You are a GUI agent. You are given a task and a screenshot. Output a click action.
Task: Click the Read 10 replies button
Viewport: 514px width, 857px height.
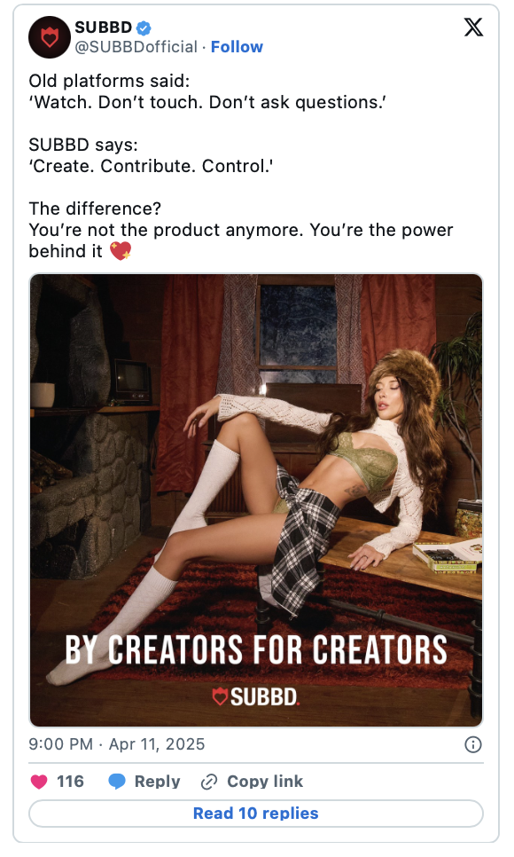256,814
